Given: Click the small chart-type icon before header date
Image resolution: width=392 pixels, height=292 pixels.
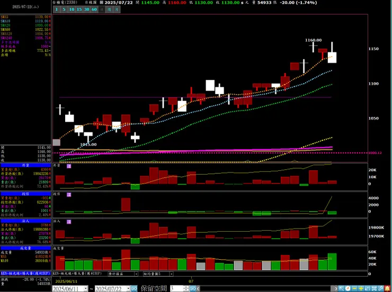Looking at the screenshot, I should pos(101,3).
